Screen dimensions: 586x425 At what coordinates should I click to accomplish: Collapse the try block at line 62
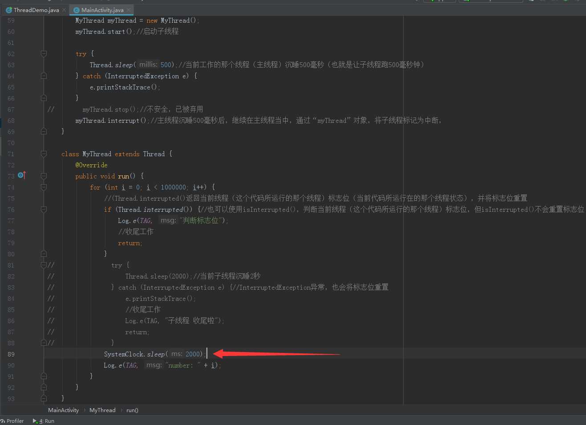[44, 53]
